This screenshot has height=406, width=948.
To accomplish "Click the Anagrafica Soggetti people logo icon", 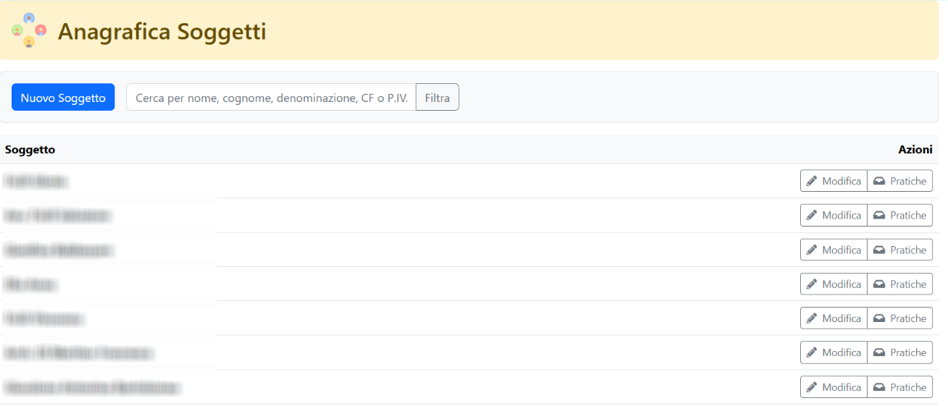I will 29,30.
